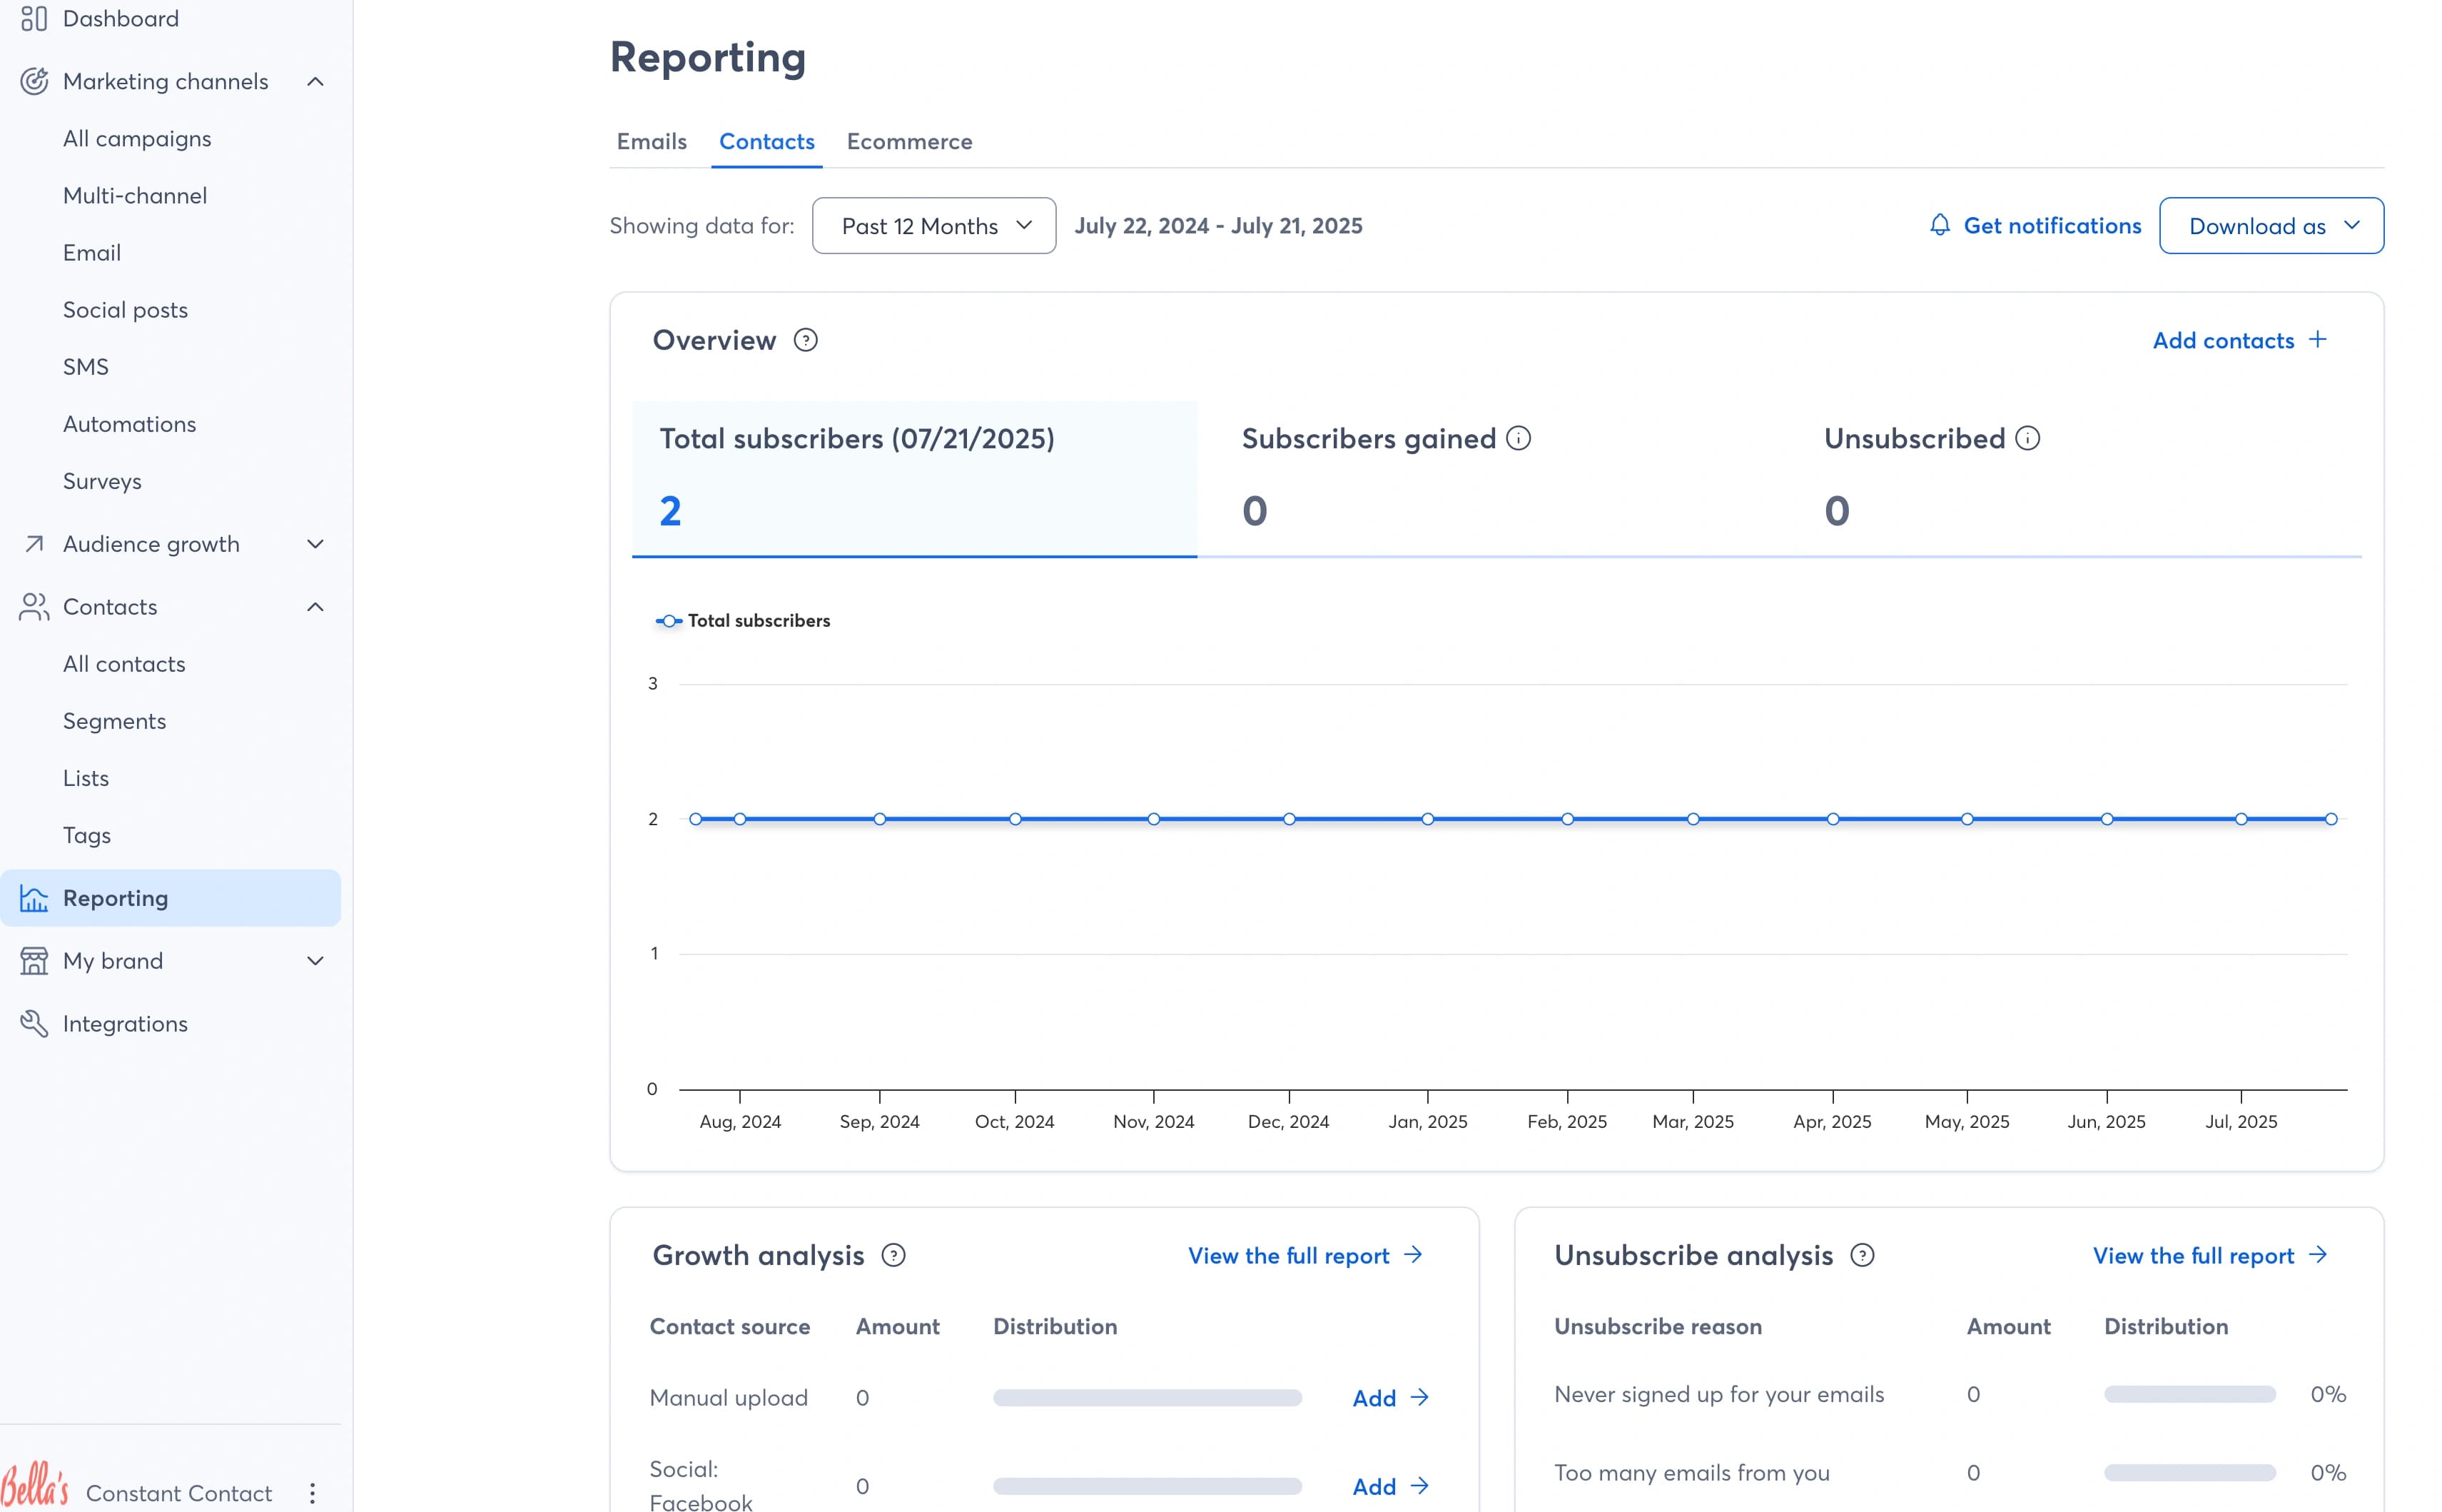
Task: Open Social posts page
Action: pyautogui.click(x=125, y=310)
